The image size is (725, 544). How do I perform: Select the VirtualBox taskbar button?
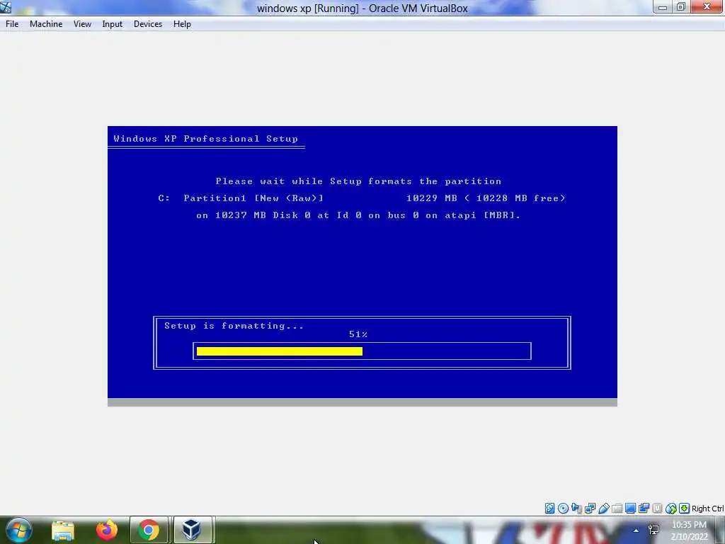click(192, 530)
